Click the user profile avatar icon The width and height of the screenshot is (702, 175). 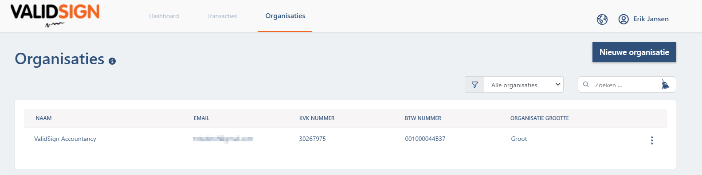coord(624,19)
